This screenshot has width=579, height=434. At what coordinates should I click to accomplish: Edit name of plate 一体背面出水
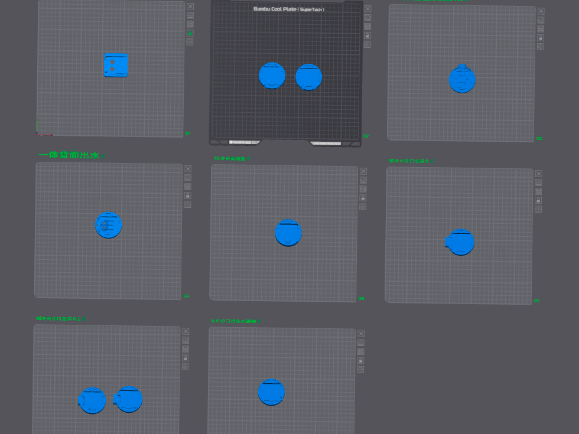(103, 156)
